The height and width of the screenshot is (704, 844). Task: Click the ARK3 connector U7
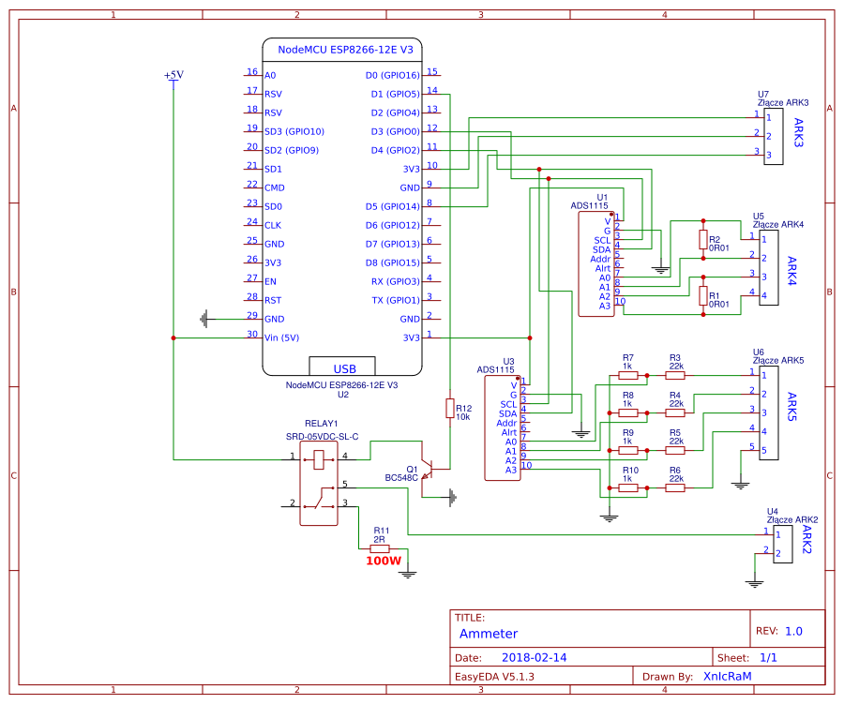pyautogui.click(x=773, y=136)
